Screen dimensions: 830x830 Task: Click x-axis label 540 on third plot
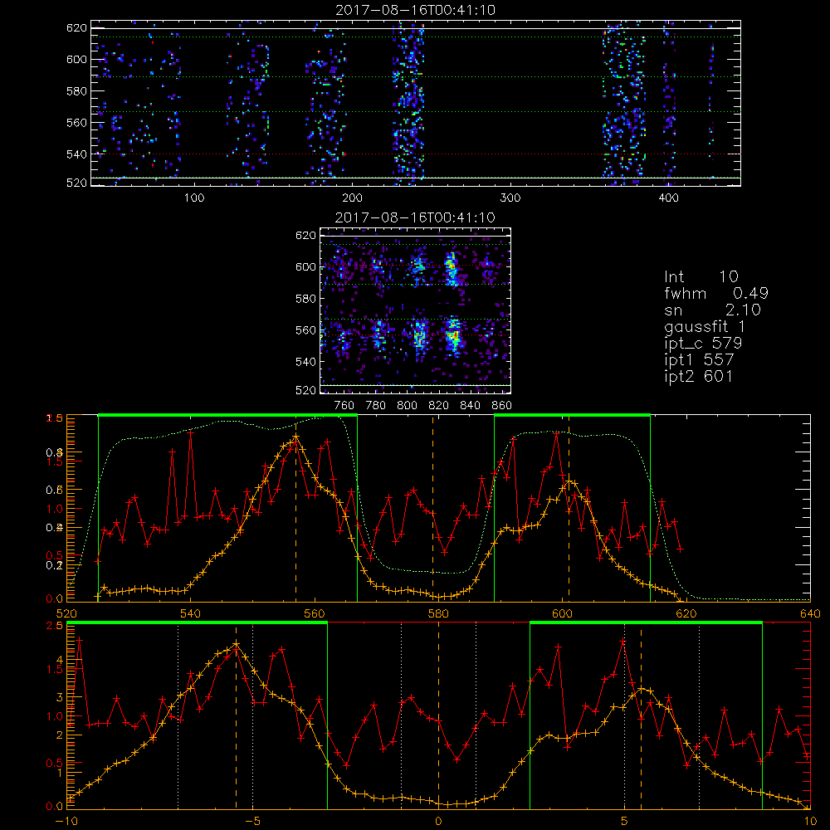tap(190, 614)
